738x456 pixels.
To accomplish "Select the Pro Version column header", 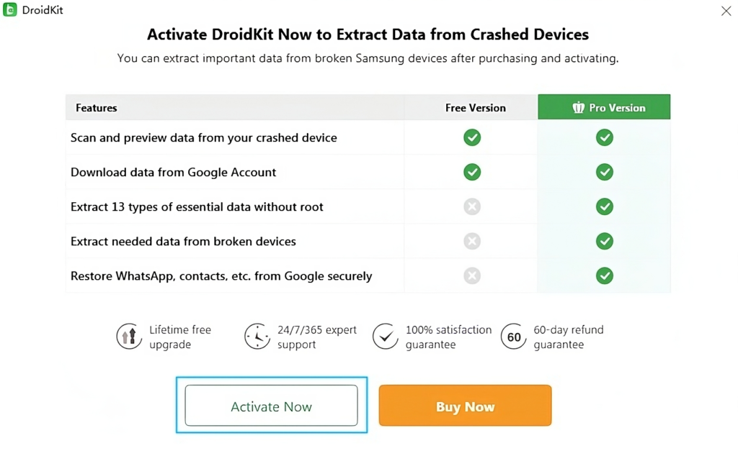I will tap(604, 106).
